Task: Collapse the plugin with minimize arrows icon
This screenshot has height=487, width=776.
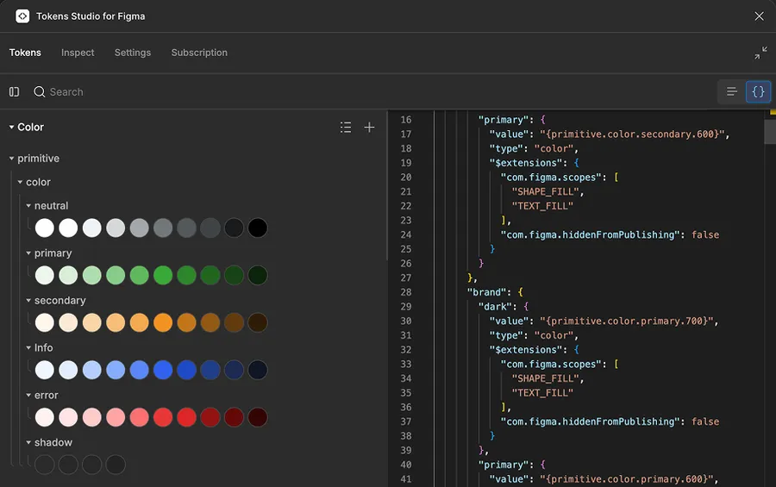Action: [760, 53]
